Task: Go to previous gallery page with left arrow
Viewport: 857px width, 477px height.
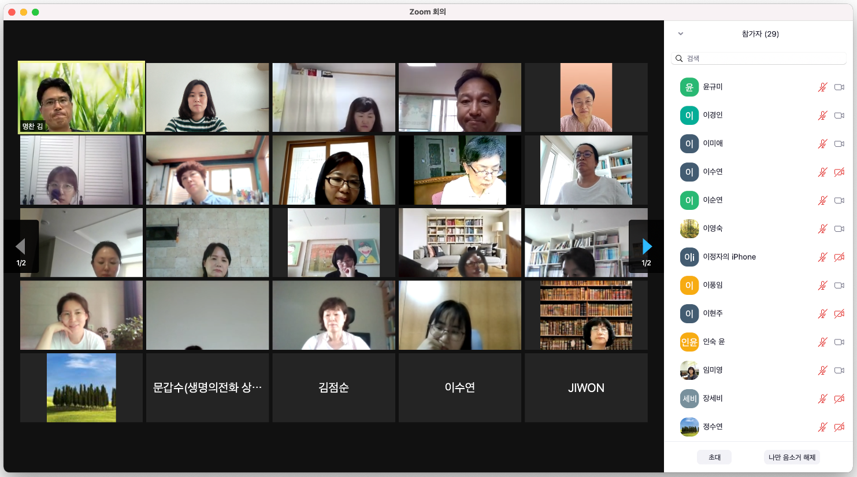Action: click(21, 247)
